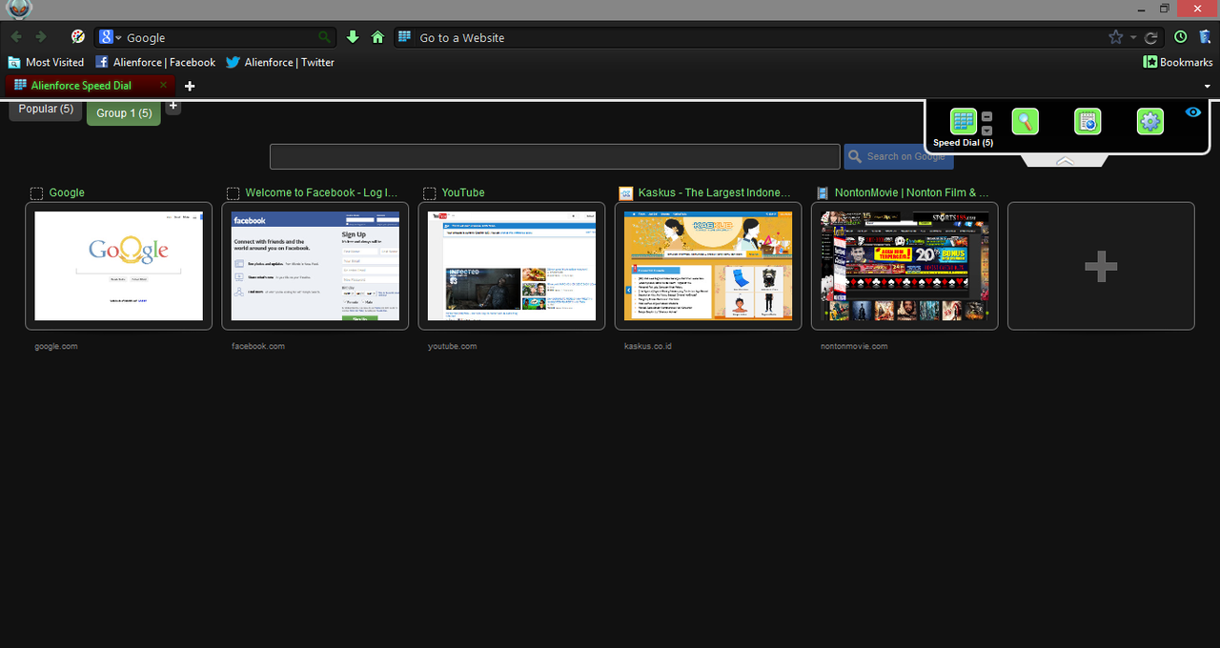Viewport: 1220px width, 648px height.
Task: Open the Most Visited bookmark folder
Action: [x=46, y=62]
